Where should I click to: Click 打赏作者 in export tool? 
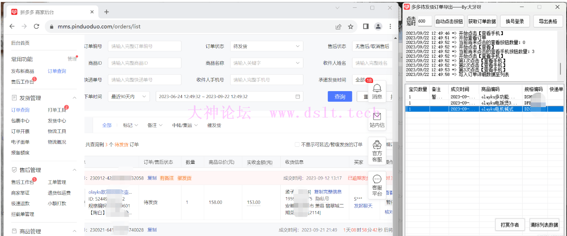coord(510,225)
